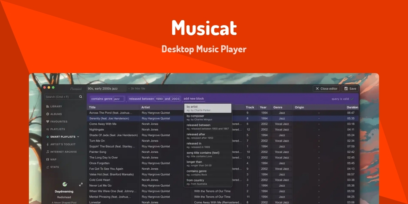Click the X icon in Close editor

pos(317,89)
